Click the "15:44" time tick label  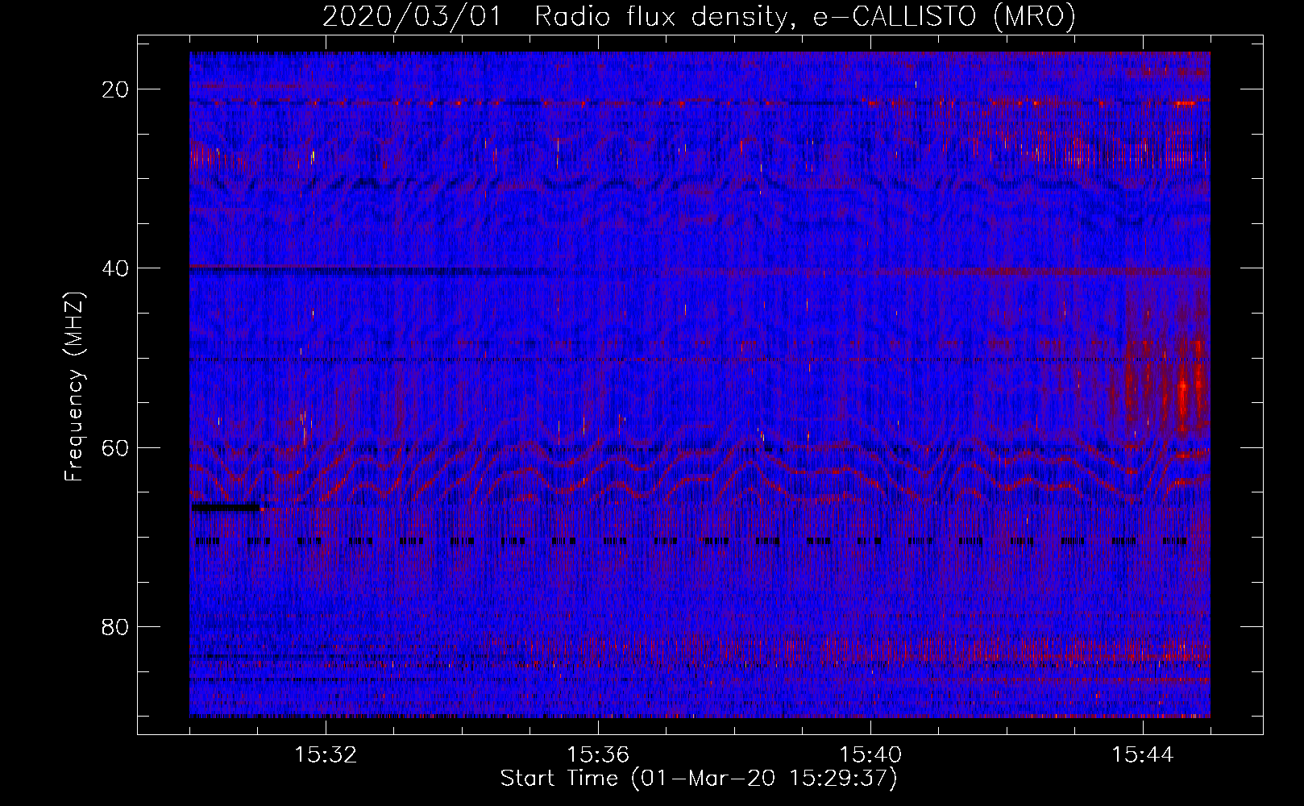1143,754
